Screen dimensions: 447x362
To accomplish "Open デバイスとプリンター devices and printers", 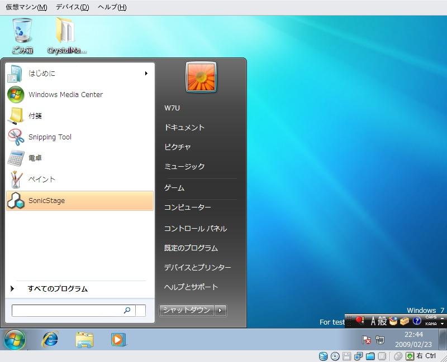I will (x=198, y=268).
